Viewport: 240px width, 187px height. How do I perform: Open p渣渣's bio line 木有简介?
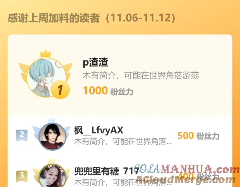pos(141,75)
